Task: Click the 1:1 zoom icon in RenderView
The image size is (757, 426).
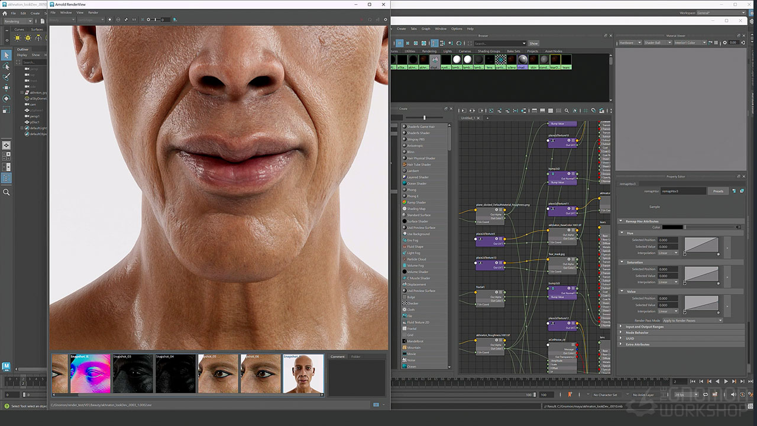Action: pyautogui.click(x=134, y=20)
